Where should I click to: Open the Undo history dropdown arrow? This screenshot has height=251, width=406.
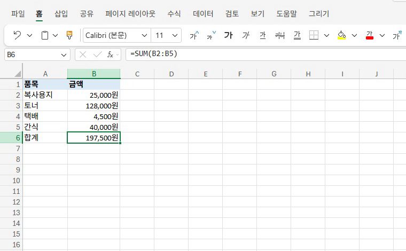[x=30, y=35]
